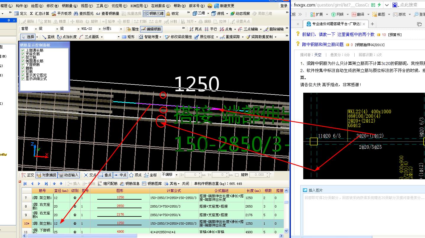This screenshot has height=238, width=425.
Task: Toggle 动态输入 dynamic input
Action: coord(69,175)
